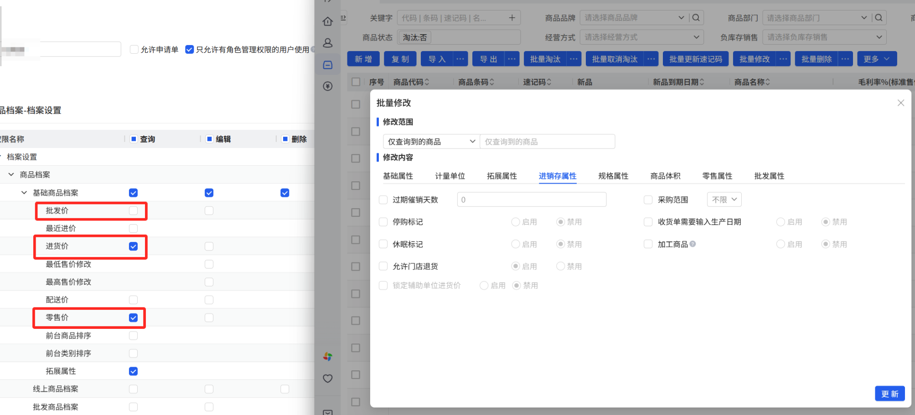The height and width of the screenshot is (415, 915).
Task: Open 负库存销售 dropdown
Action: coord(824,37)
